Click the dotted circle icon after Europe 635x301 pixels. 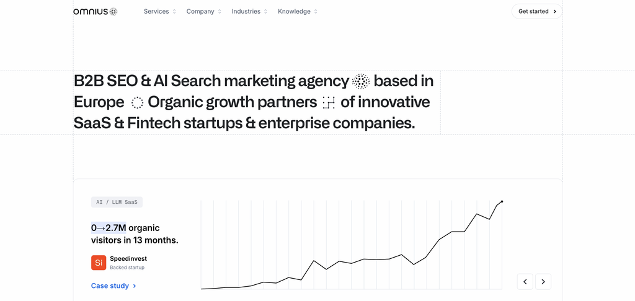[137, 103]
